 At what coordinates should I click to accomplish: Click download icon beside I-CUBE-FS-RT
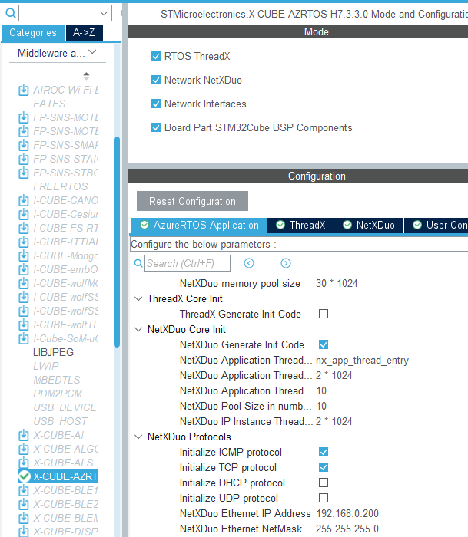23,228
